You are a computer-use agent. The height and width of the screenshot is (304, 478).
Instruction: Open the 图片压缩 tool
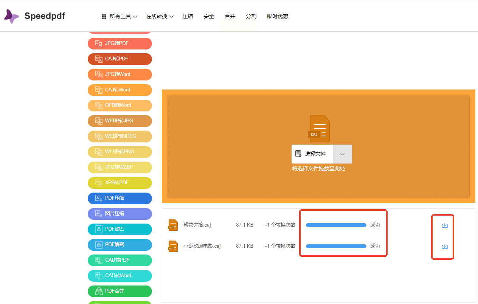[x=119, y=214]
